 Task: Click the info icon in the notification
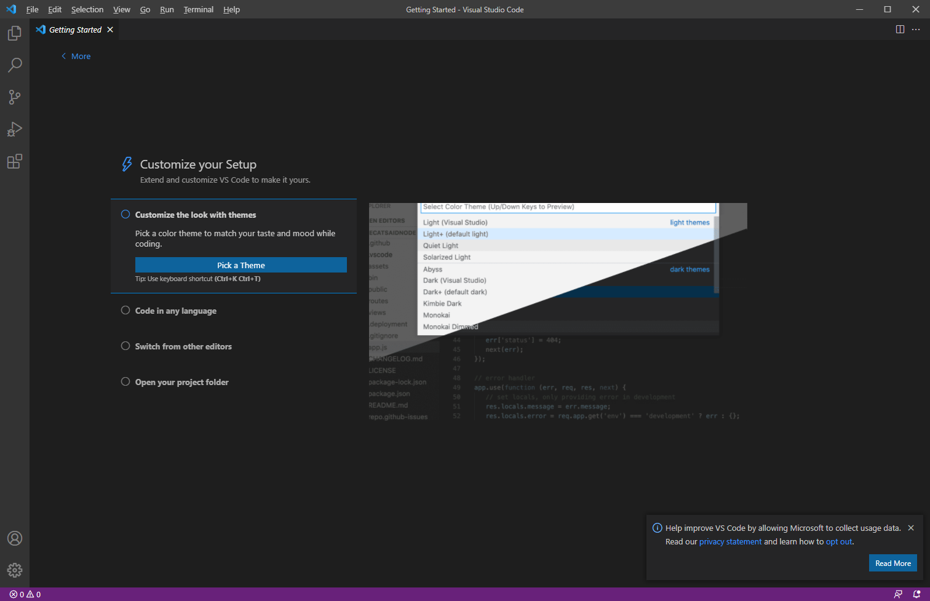tap(657, 528)
